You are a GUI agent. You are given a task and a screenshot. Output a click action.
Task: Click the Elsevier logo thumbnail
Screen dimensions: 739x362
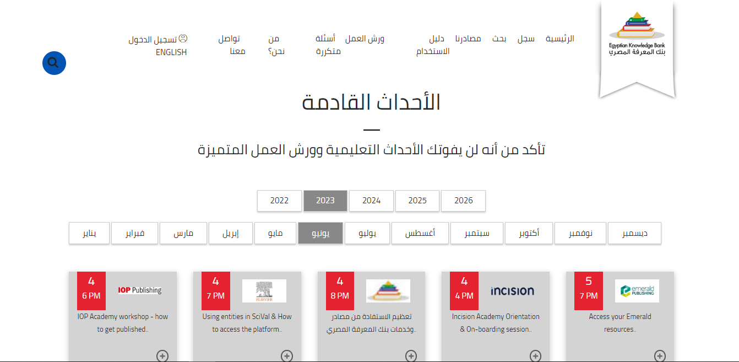point(264,291)
